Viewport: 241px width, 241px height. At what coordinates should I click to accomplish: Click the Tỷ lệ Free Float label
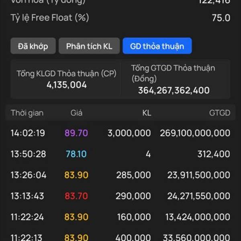tap(50, 18)
